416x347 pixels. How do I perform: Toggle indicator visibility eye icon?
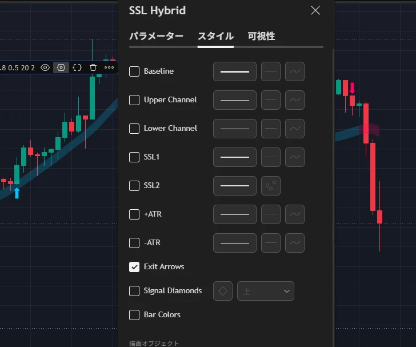[x=45, y=67]
